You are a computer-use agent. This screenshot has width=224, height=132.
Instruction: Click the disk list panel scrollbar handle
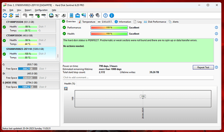pyautogui.click(x=58, y=56)
